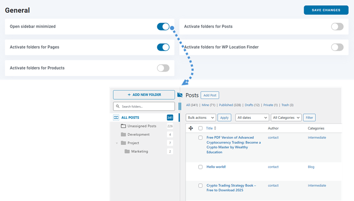This screenshot has height=201, width=354.
Task: Show Drafts posts filter
Action: click(252, 105)
